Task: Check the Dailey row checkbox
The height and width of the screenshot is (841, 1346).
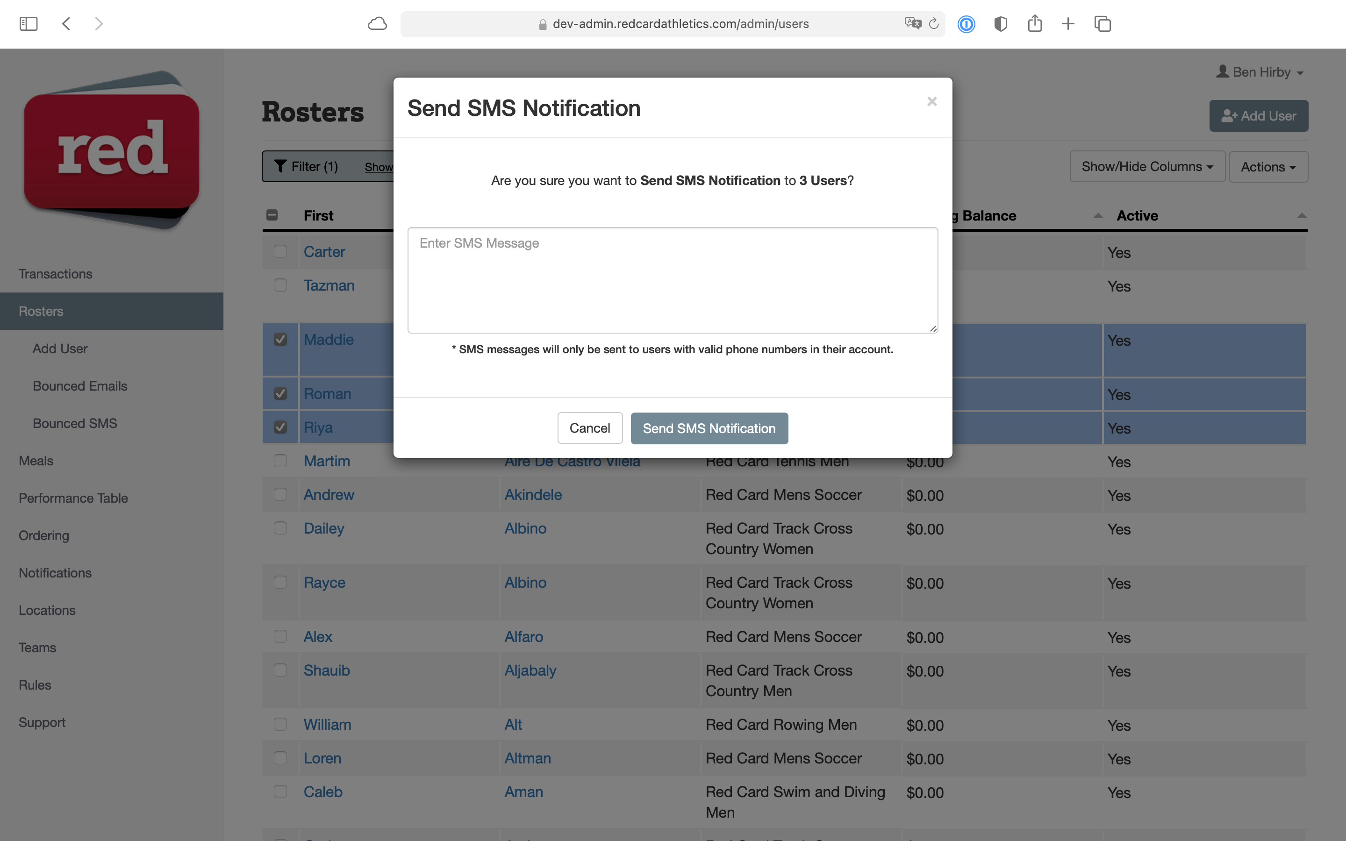Action: [280, 528]
